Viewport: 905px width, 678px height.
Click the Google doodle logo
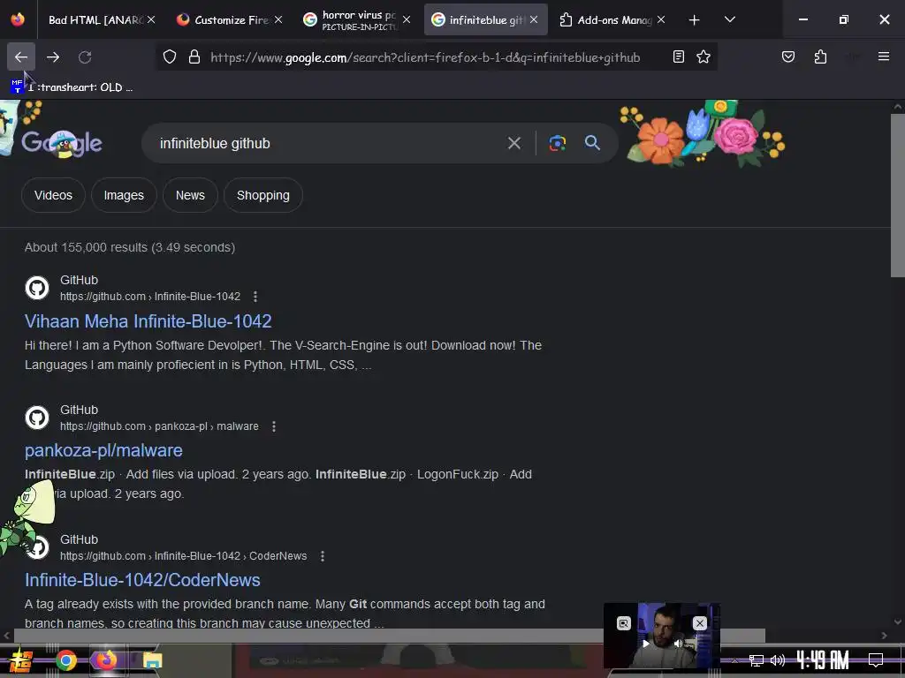pyautogui.click(x=61, y=143)
